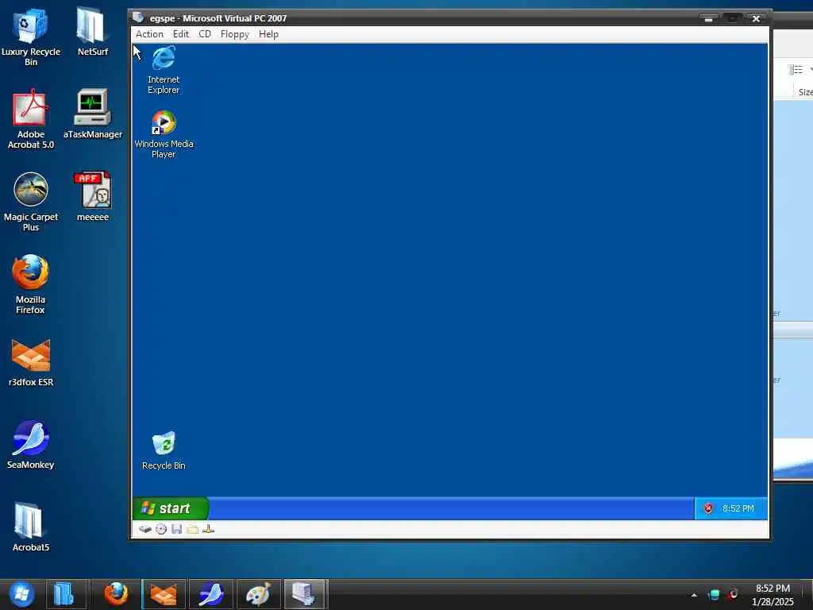
Task: Click the network adapter icon in Virtual PC status bar
Action: [209, 529]
